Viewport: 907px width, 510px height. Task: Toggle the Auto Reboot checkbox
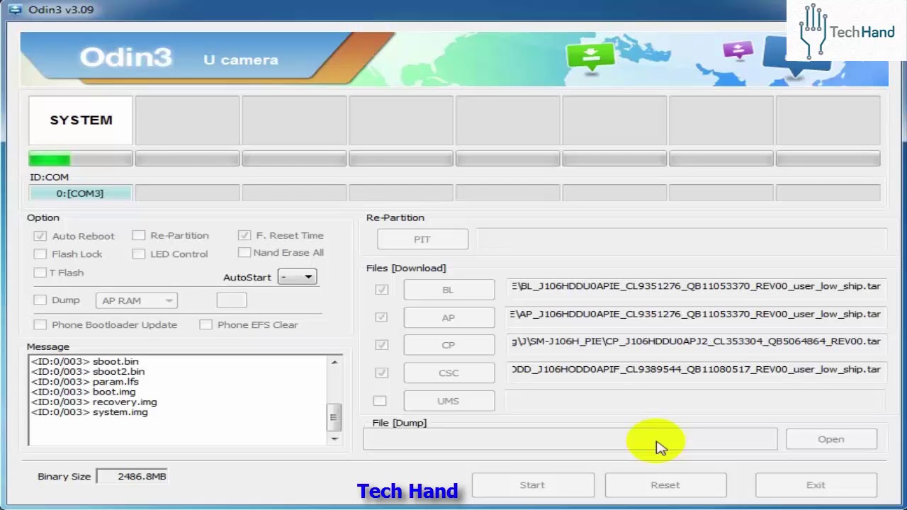click(x=40, y=236)
